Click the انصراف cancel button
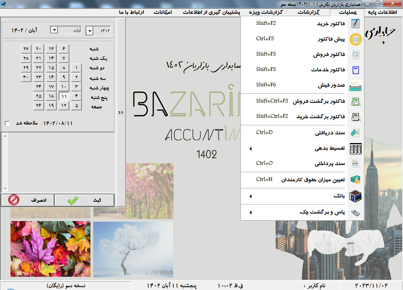 (x=28, y=200)
